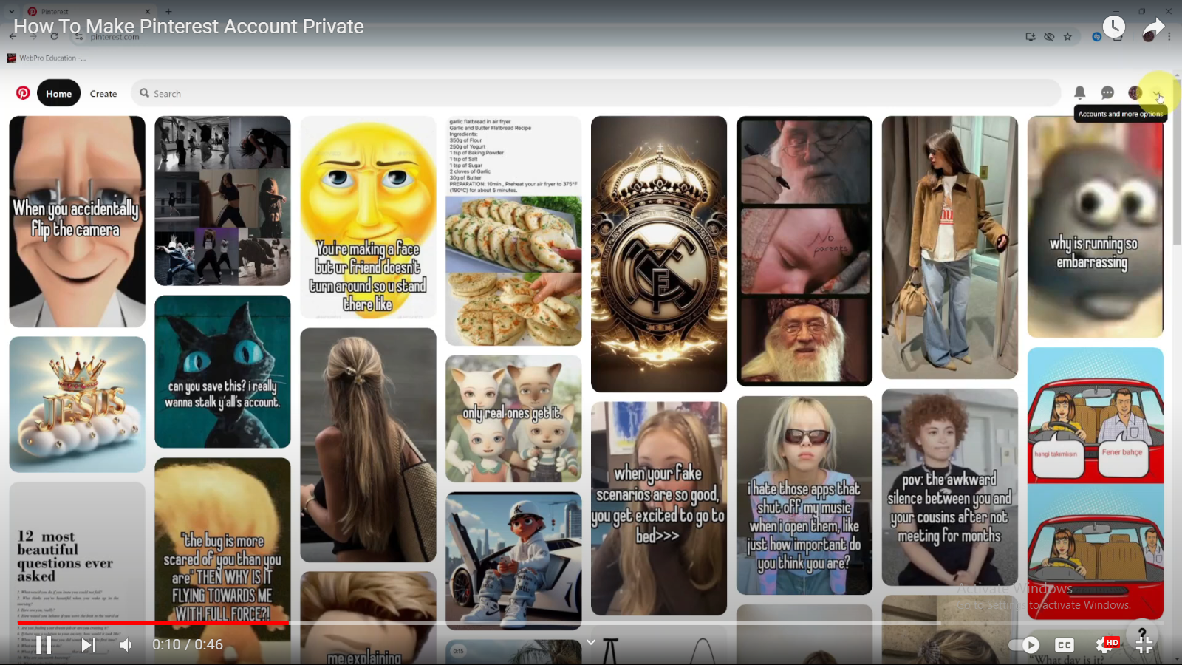Click the eye-slash icon in address bar
Viewport: 1182px width, 665px height.
[1049, 37]
